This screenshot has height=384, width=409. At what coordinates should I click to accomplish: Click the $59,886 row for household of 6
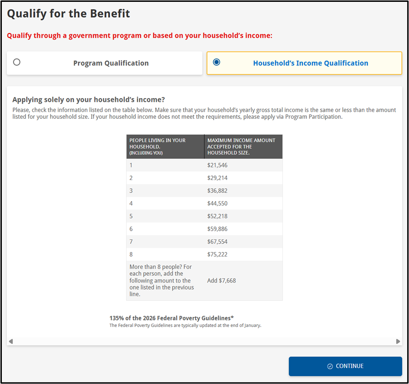(x=204, y=229)
